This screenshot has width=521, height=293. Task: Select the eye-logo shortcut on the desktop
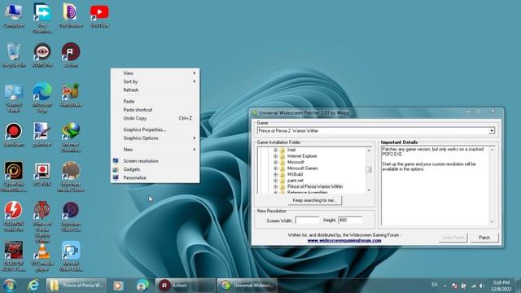coord(42,55)
